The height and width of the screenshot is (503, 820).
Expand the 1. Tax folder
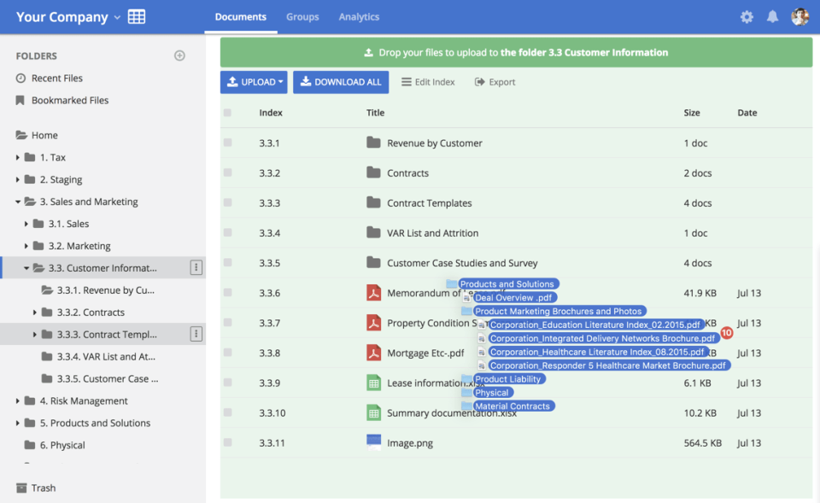(x=18, y=157)
